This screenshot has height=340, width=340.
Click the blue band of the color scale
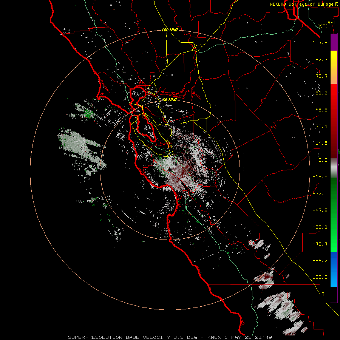(334, 269)
